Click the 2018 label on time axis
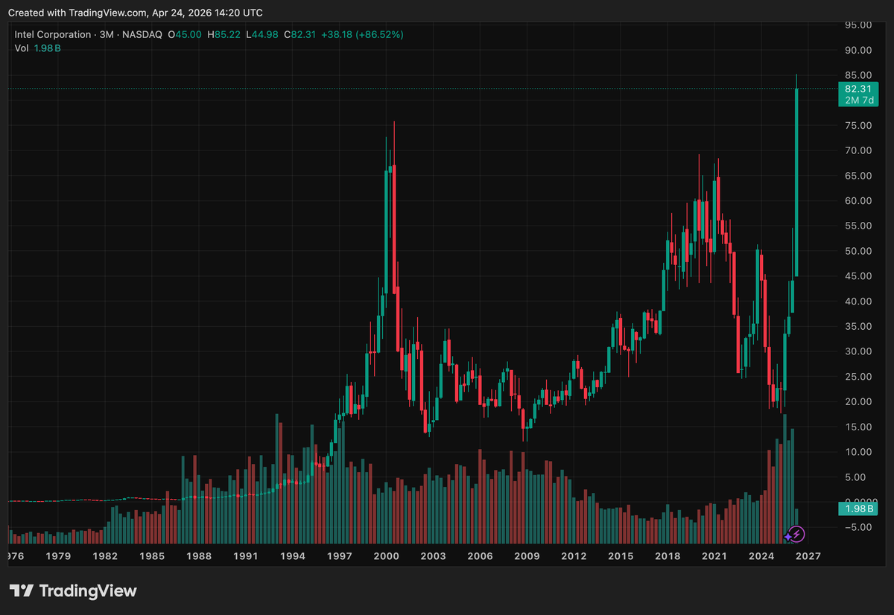This screenshot has width=894, height=615. coord(668,556)
